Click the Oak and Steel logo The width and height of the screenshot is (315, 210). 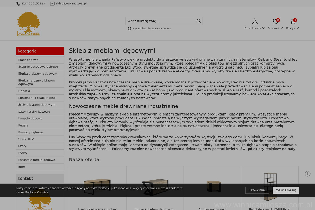(x=29, y=24)
